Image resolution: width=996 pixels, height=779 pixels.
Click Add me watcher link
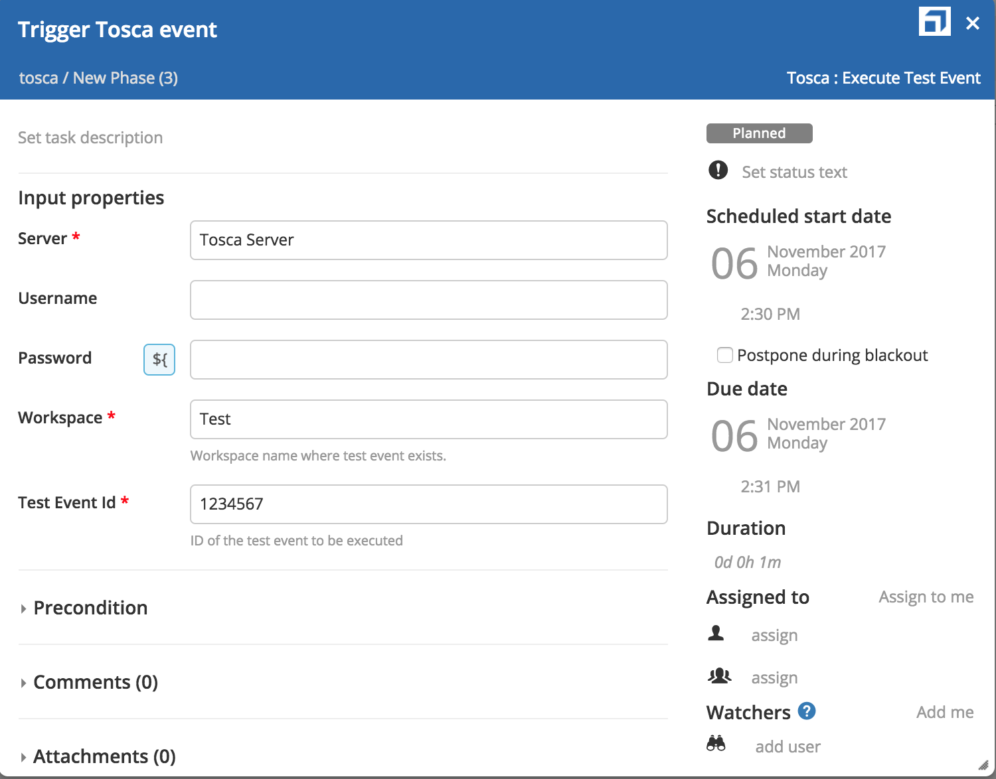945,712
